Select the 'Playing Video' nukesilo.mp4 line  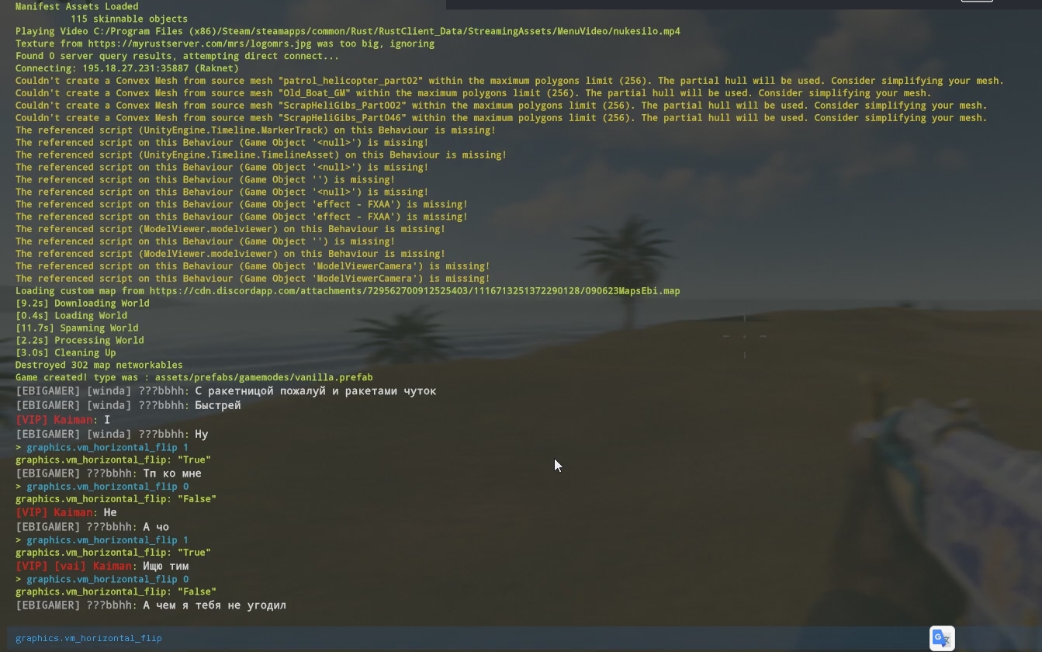(x=348, y=31)
